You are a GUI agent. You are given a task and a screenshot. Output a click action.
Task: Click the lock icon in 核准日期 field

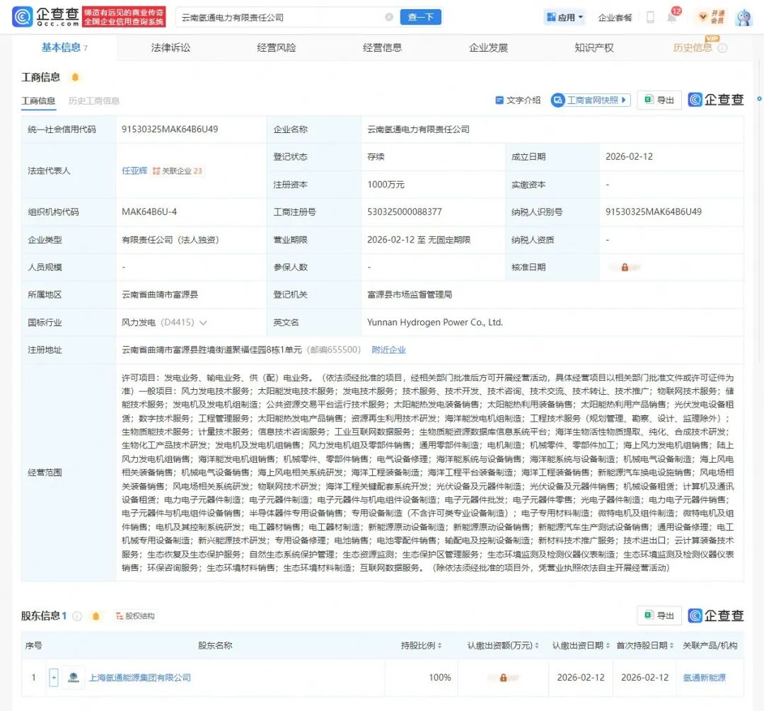point(625,267)
